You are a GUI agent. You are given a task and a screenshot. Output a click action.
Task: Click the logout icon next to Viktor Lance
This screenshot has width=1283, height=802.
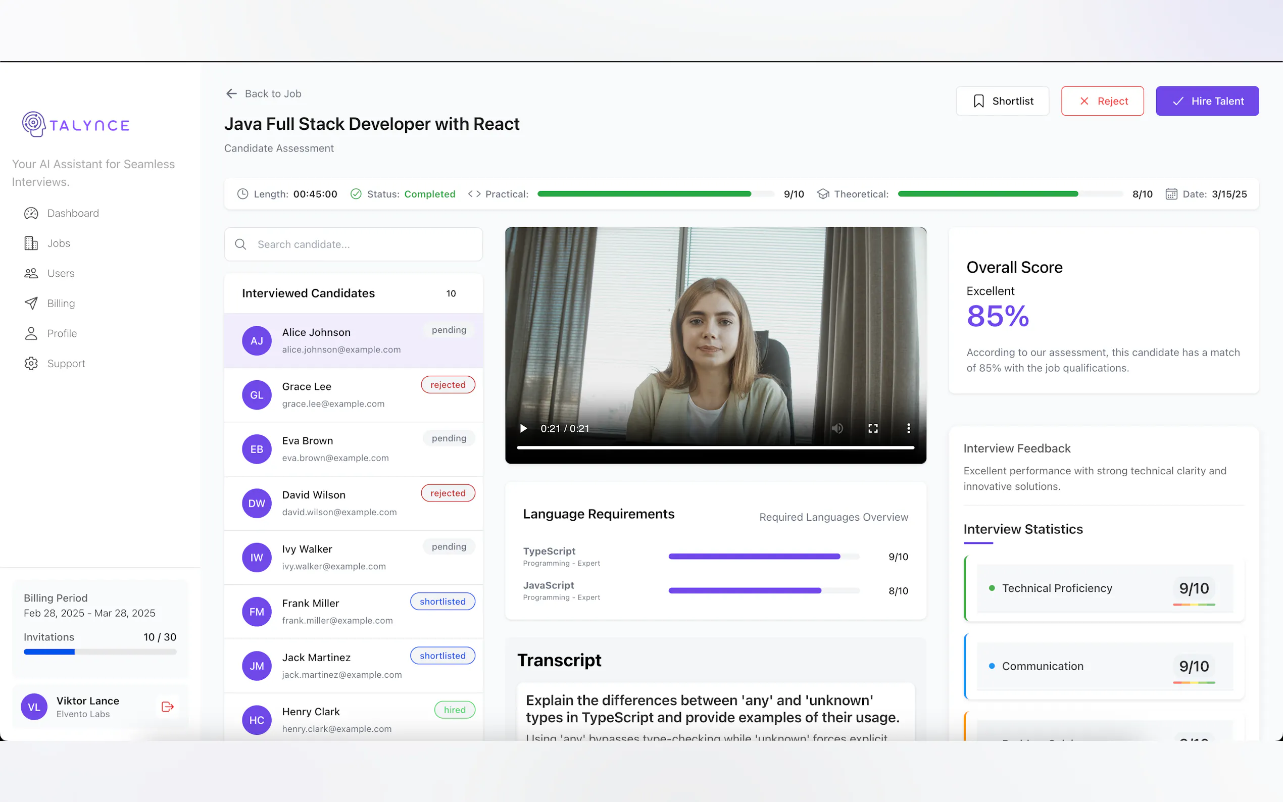[x=168, y=707]
